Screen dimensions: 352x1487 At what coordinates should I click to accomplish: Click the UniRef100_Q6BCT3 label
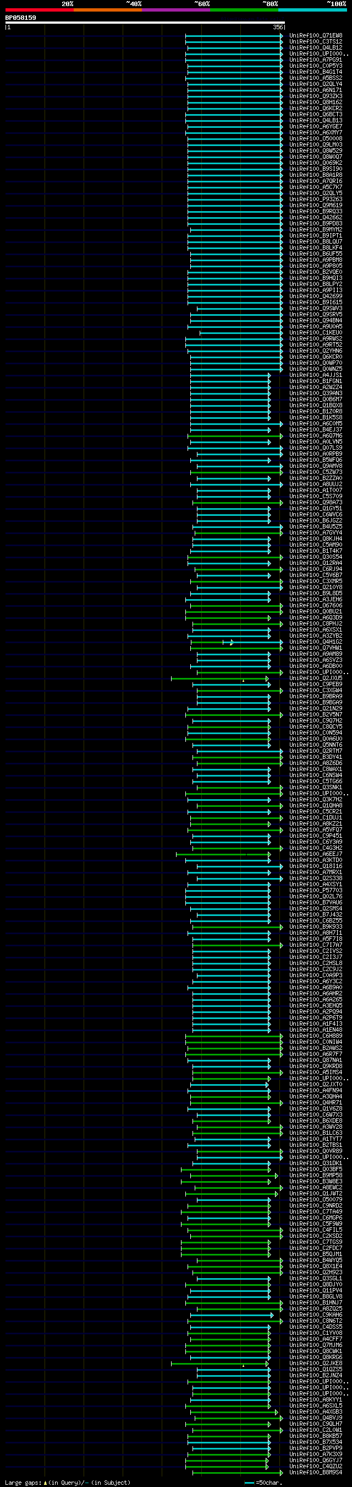click(x=316, y=114)
